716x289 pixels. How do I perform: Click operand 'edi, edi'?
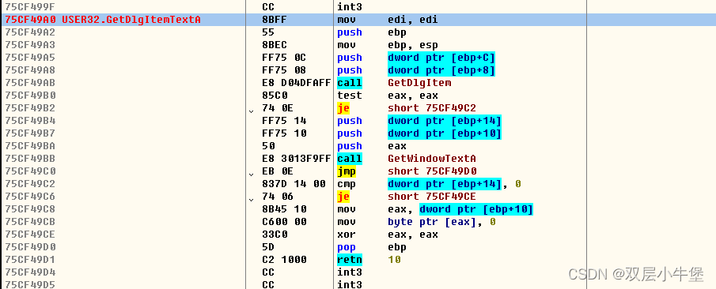tap(413, 20)
